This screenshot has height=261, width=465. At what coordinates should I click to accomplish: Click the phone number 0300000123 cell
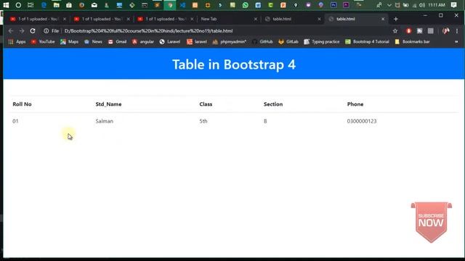click(362, 121)
